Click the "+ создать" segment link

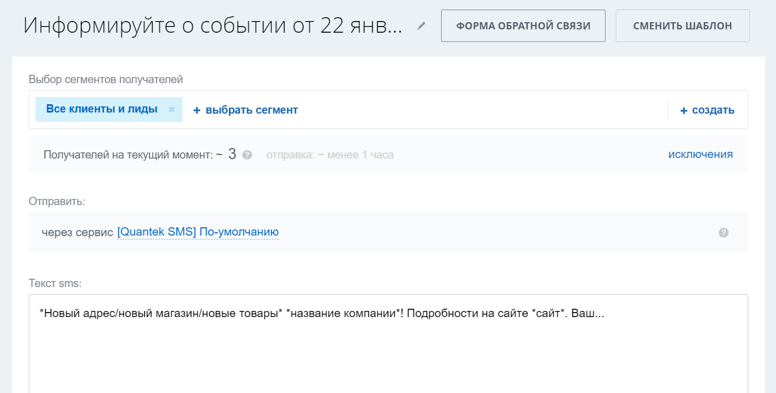coord(707,110)
